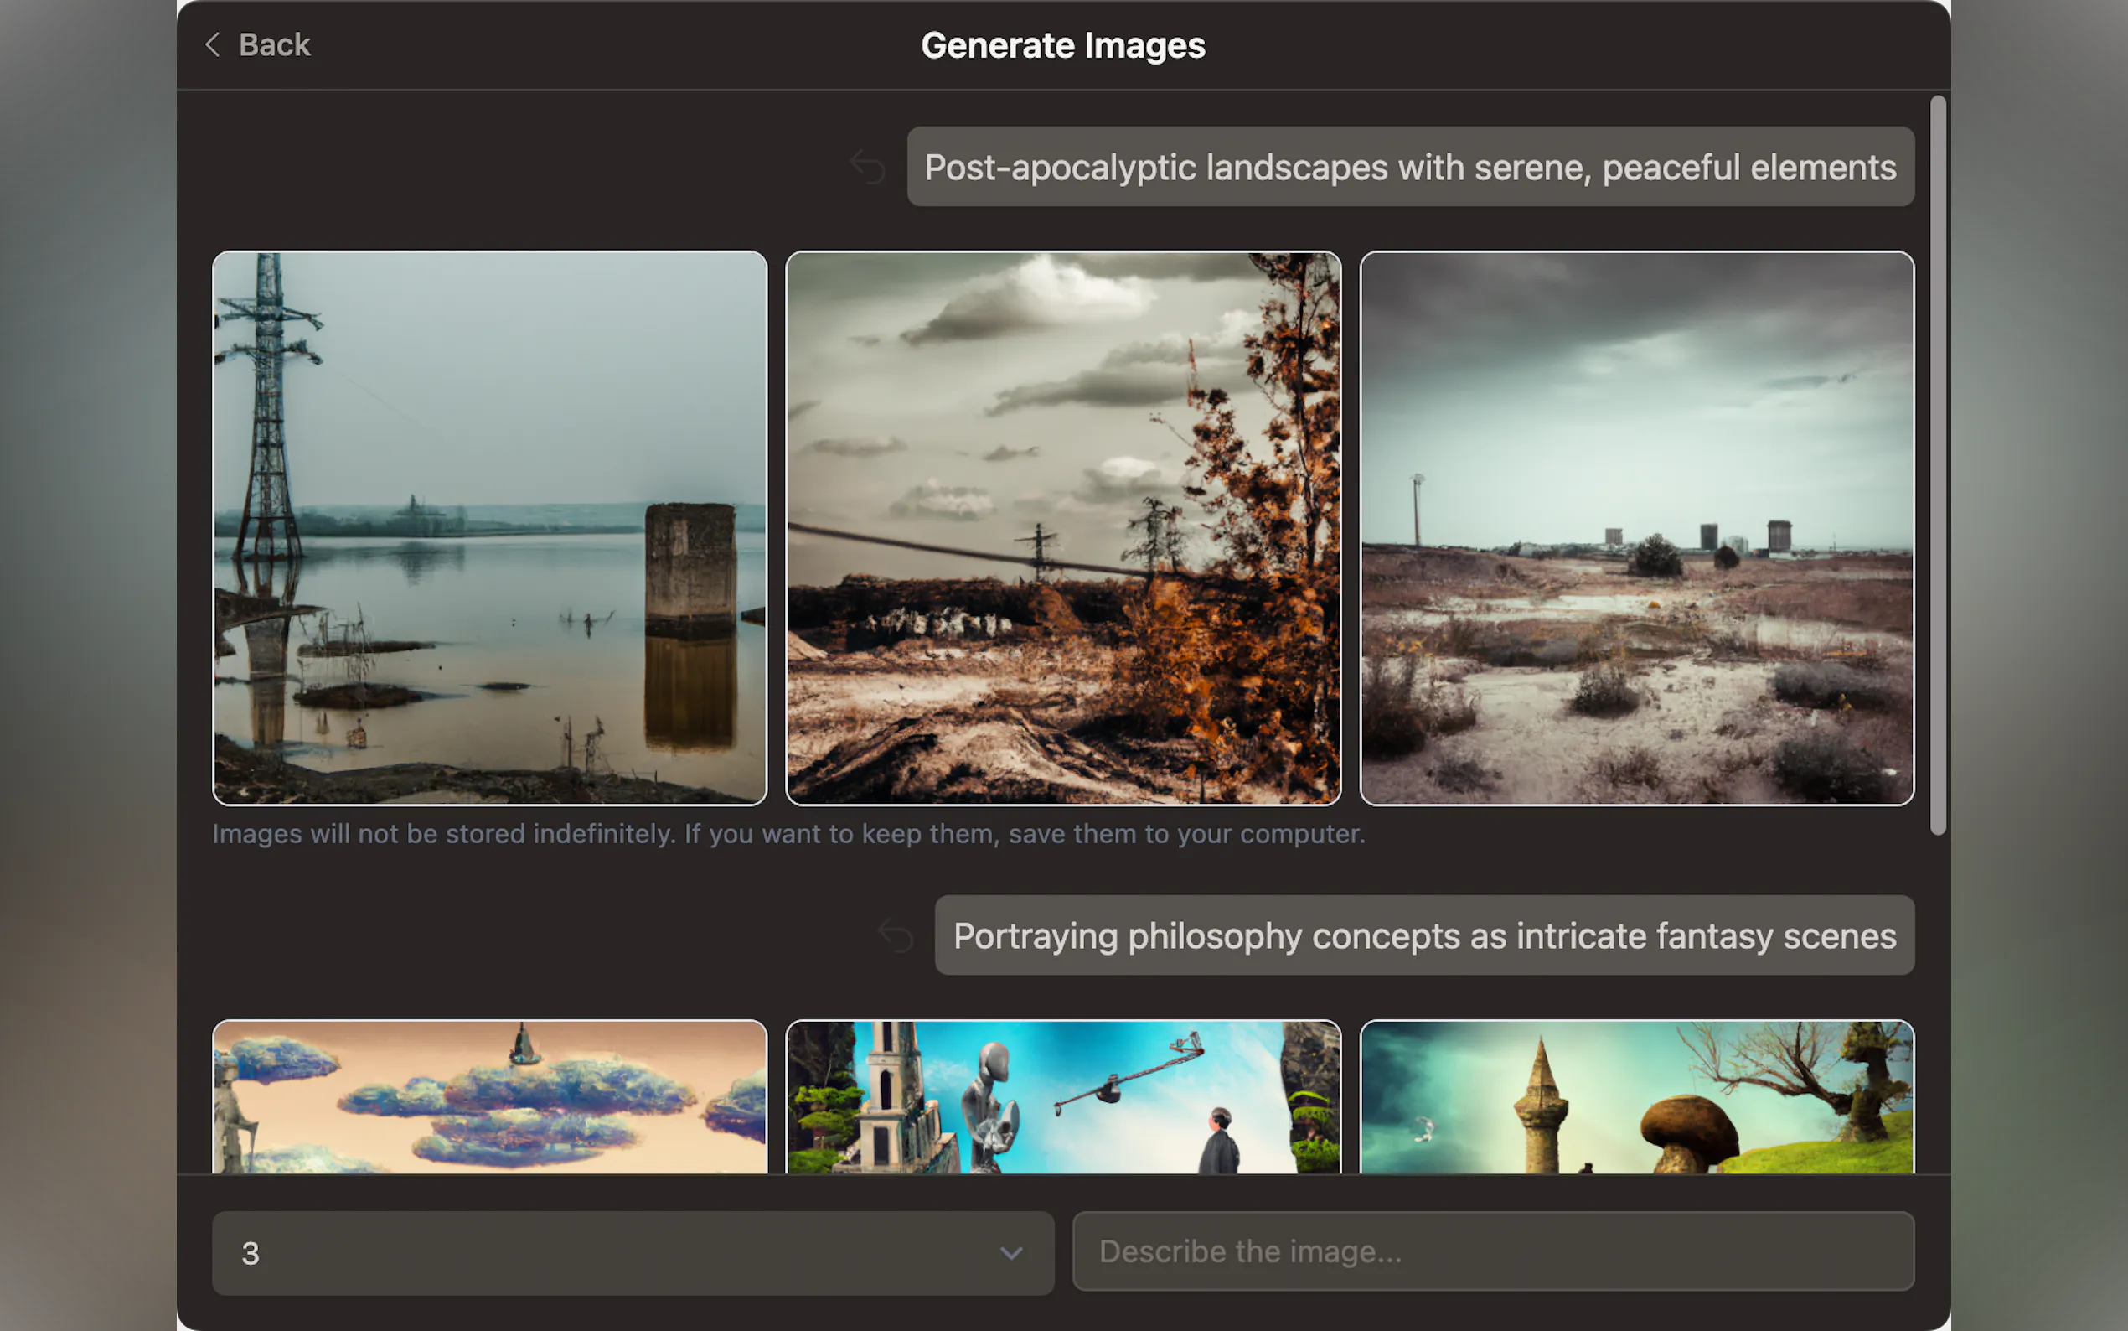Click the concrete pillar in the flooded image
Image resolution: width=2128 pixels, height=1331 pixels.
(690, 563)
